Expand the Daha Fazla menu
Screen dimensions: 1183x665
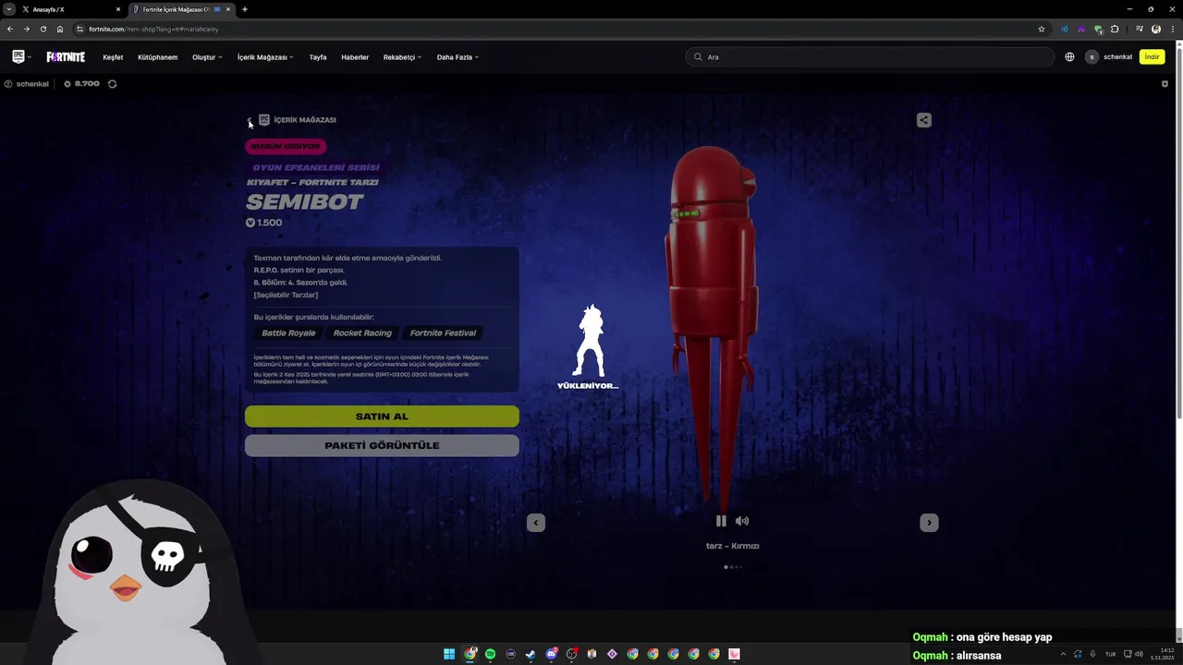pos(476,57)
